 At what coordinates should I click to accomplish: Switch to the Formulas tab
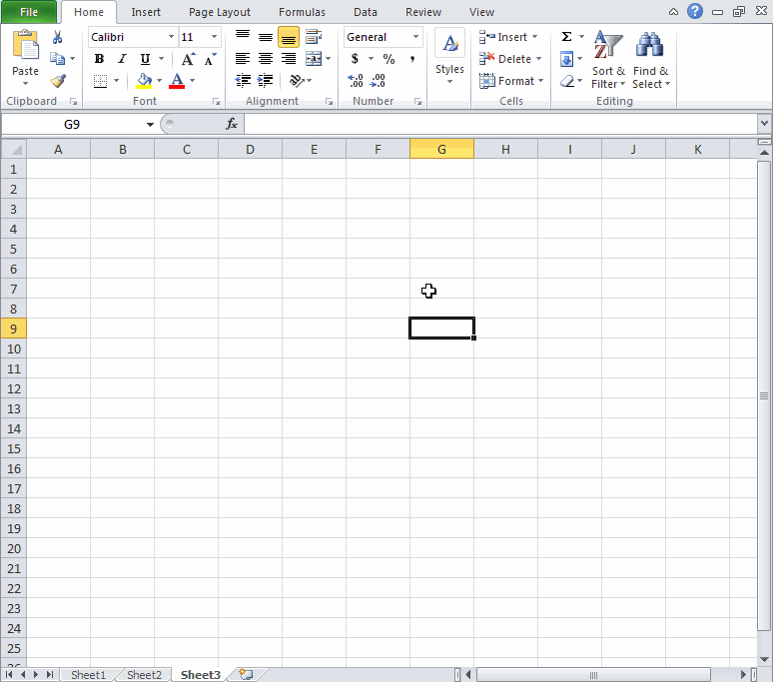(302, 12)
